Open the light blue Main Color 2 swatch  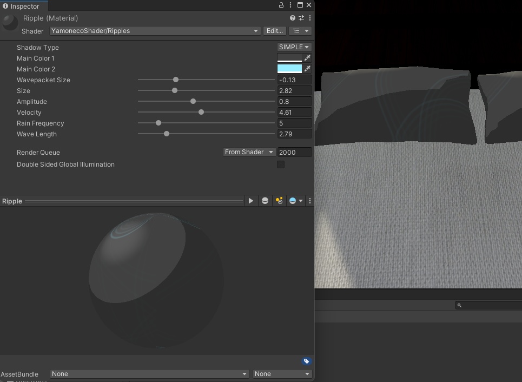click(x=289, y=69)
